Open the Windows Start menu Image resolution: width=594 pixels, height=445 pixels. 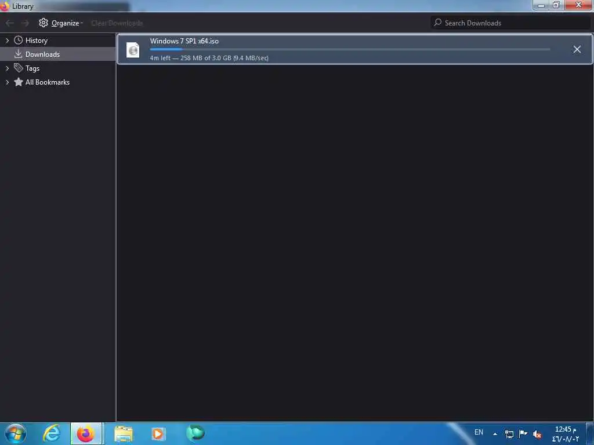[x=16, y=433]
